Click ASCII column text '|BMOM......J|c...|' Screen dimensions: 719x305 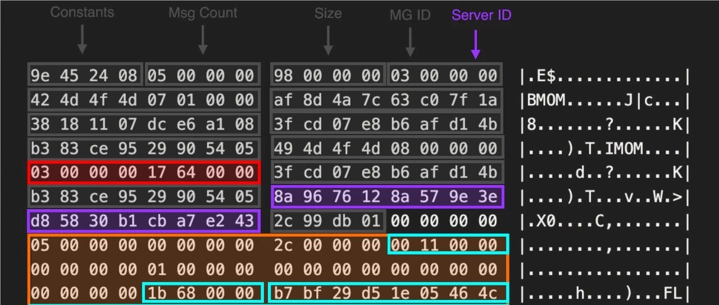coord(605,100)
